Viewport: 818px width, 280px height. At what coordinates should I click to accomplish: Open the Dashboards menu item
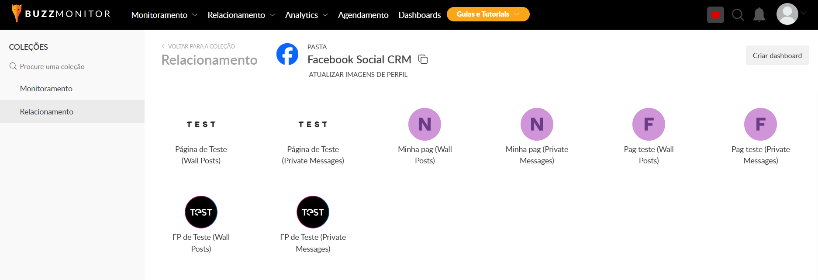[419, 15]
